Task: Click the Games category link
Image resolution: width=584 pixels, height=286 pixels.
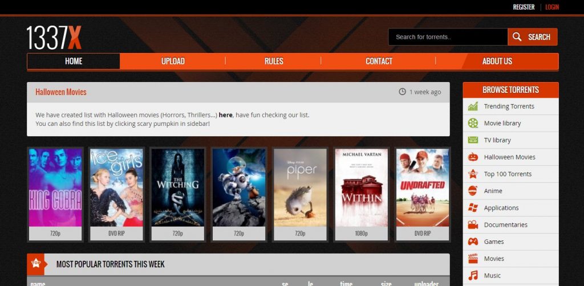Action: click(x=494, y=242)
